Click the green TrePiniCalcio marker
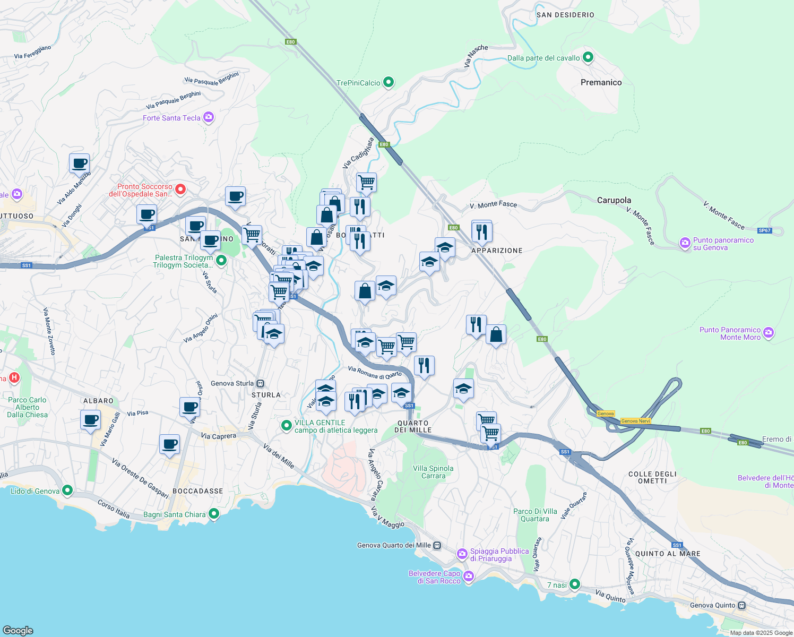The height and width of the screenshot is (637, 794). click(x=388, y=82)
